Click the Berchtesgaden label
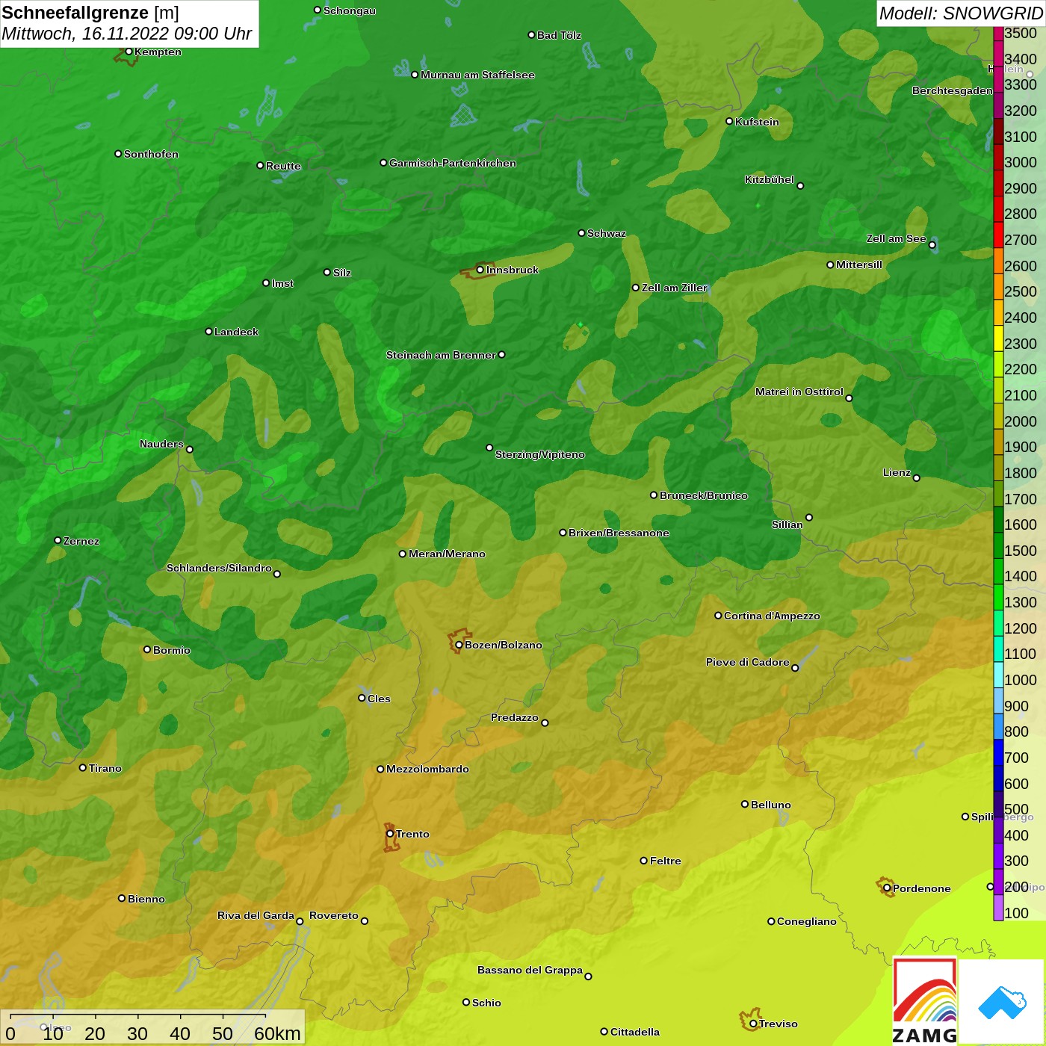The image size is (1046, 1046). click(x=953, y=90)
